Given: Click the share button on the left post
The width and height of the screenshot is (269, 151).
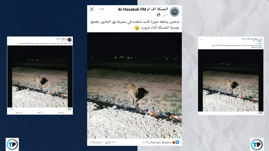Looking at the screenshot, I should [x=19, y=112].
